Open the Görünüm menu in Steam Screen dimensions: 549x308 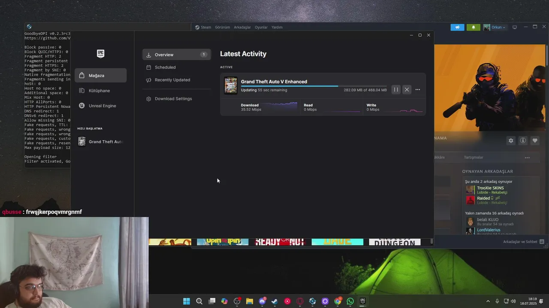tap(223, 27)
